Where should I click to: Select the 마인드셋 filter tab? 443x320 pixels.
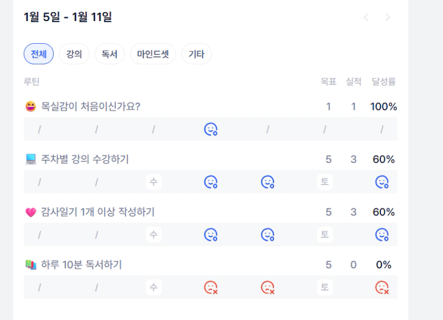pyautogui.click(x=152, y=54)
